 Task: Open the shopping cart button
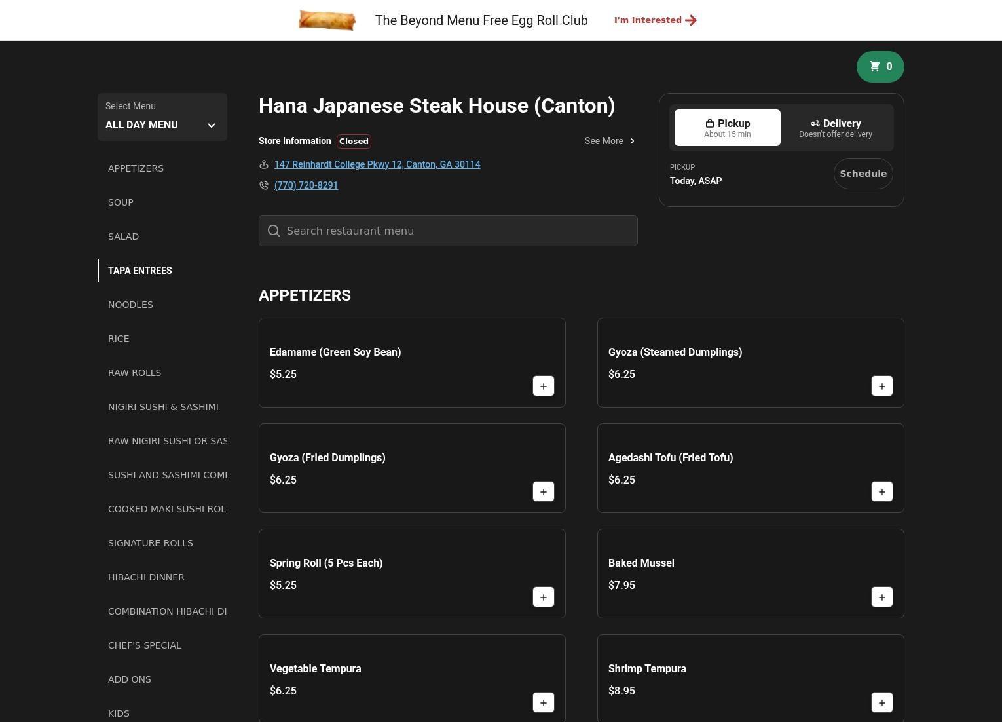point(880,67)
